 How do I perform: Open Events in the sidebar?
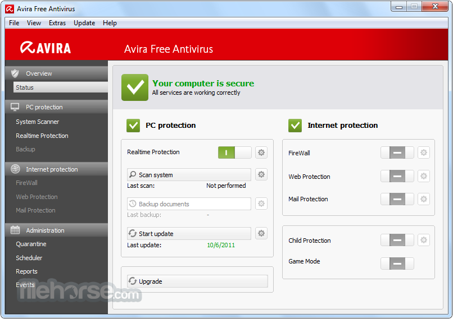coord(25,285)
